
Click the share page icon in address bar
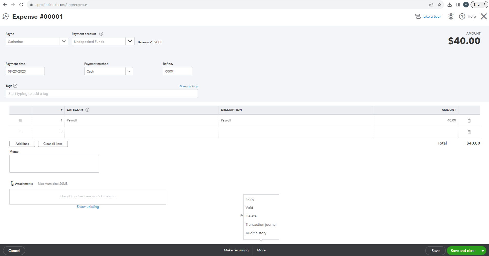point(431,5)
